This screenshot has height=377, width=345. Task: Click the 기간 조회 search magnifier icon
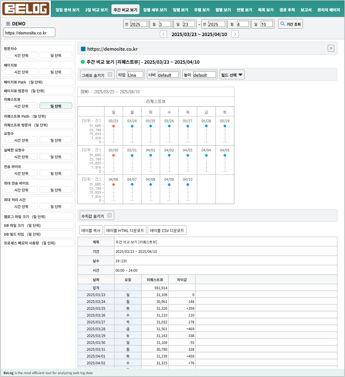pyautogui.click(x=283, y=24)
